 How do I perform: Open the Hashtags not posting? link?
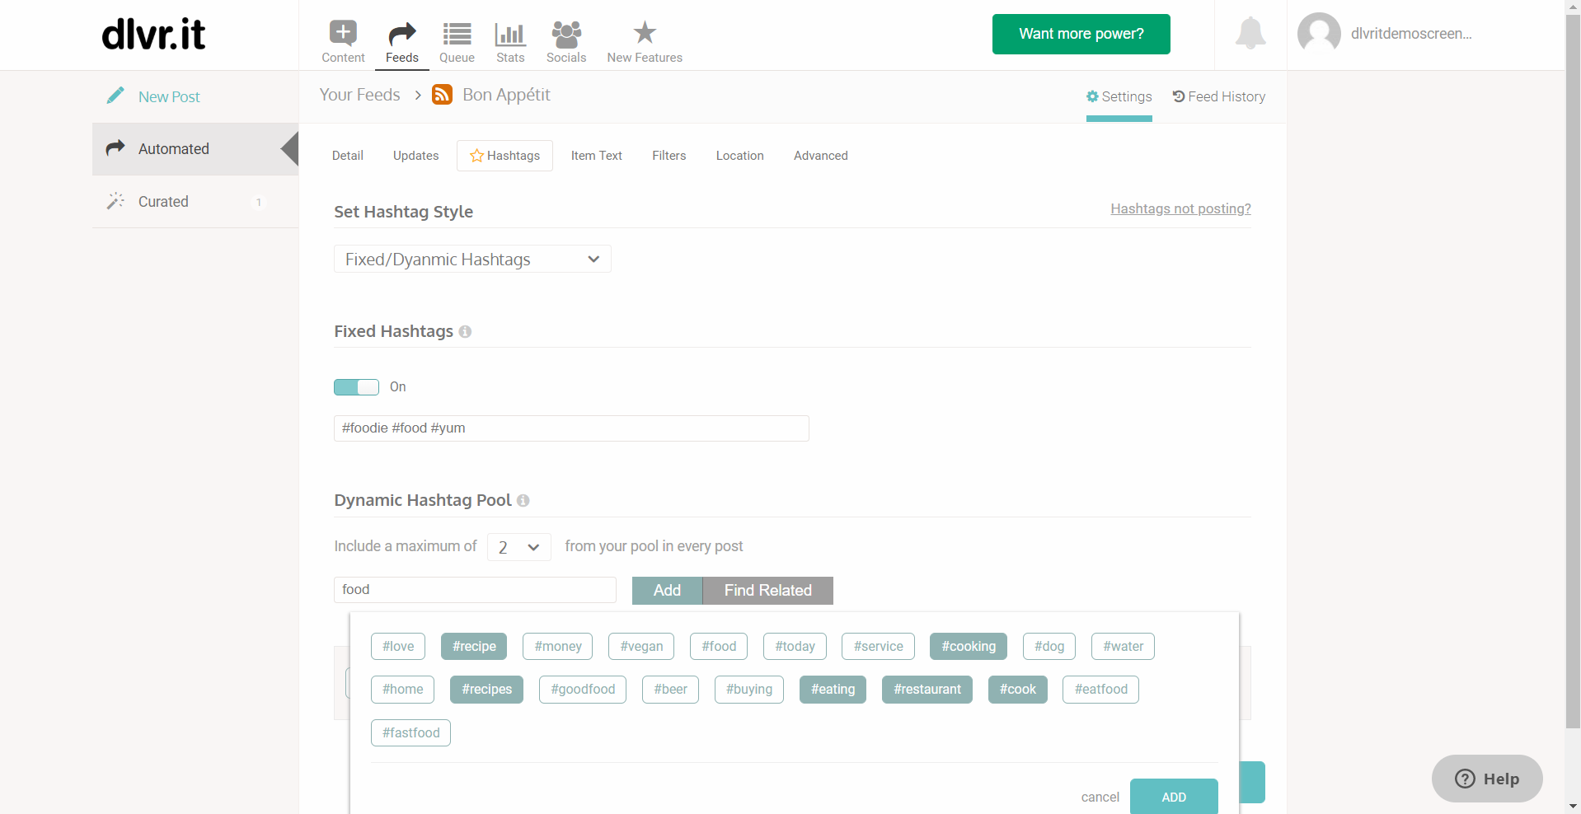coord(1180,208)
